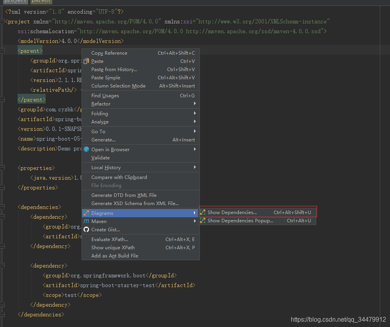Click the Maven 'm' icon
390x327 pixels.
pyautogui.click(x=86, y=221)
